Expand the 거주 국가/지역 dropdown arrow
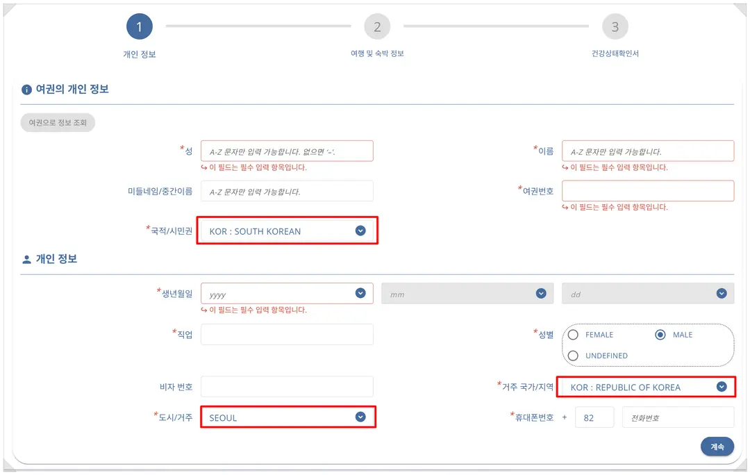 click(722, 387)
